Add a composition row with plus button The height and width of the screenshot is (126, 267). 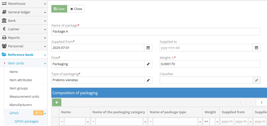57,102
